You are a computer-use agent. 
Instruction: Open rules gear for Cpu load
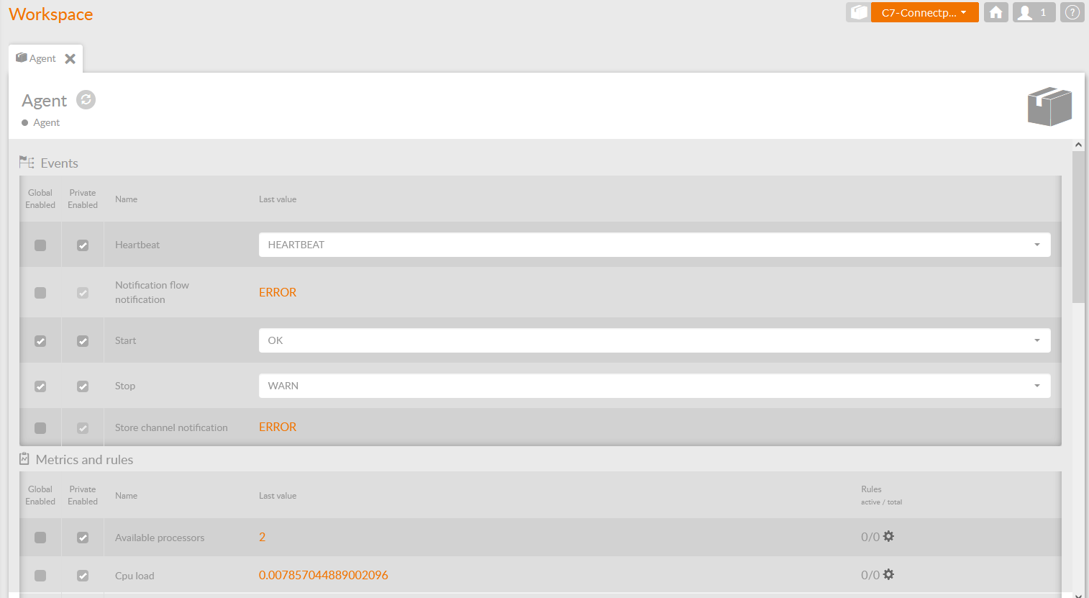pos(888,575)
